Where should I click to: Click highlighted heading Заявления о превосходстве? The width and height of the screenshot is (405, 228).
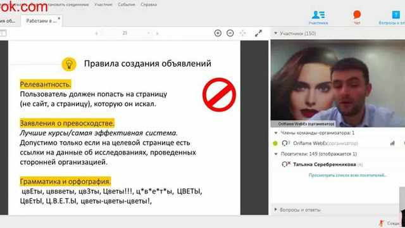pyautogui.click(x=67, y=123)
